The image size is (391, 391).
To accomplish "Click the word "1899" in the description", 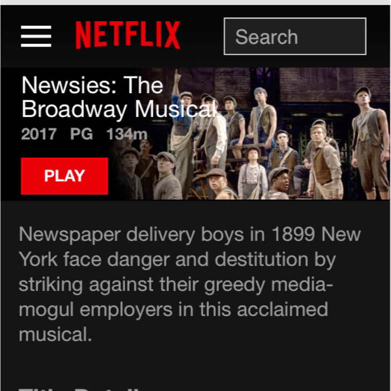I will click(x=293, y=234).
